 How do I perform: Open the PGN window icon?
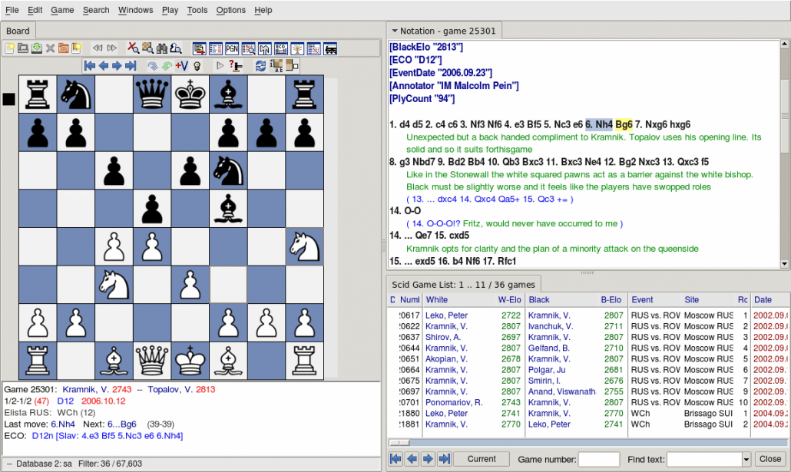coord(233,48)
